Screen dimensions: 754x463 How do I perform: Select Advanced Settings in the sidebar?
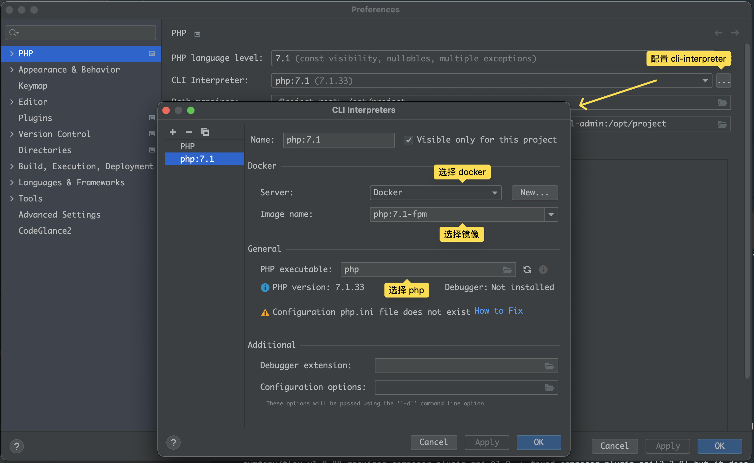coord(59,215)
